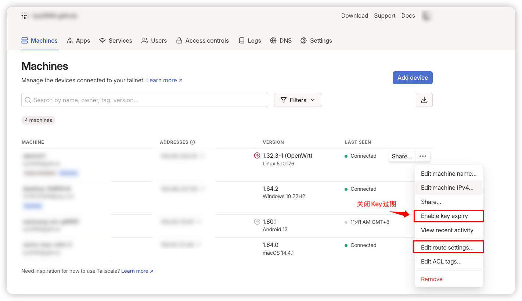Click the Share button on first machine
The image size is (522, 301).
point(402,156)
